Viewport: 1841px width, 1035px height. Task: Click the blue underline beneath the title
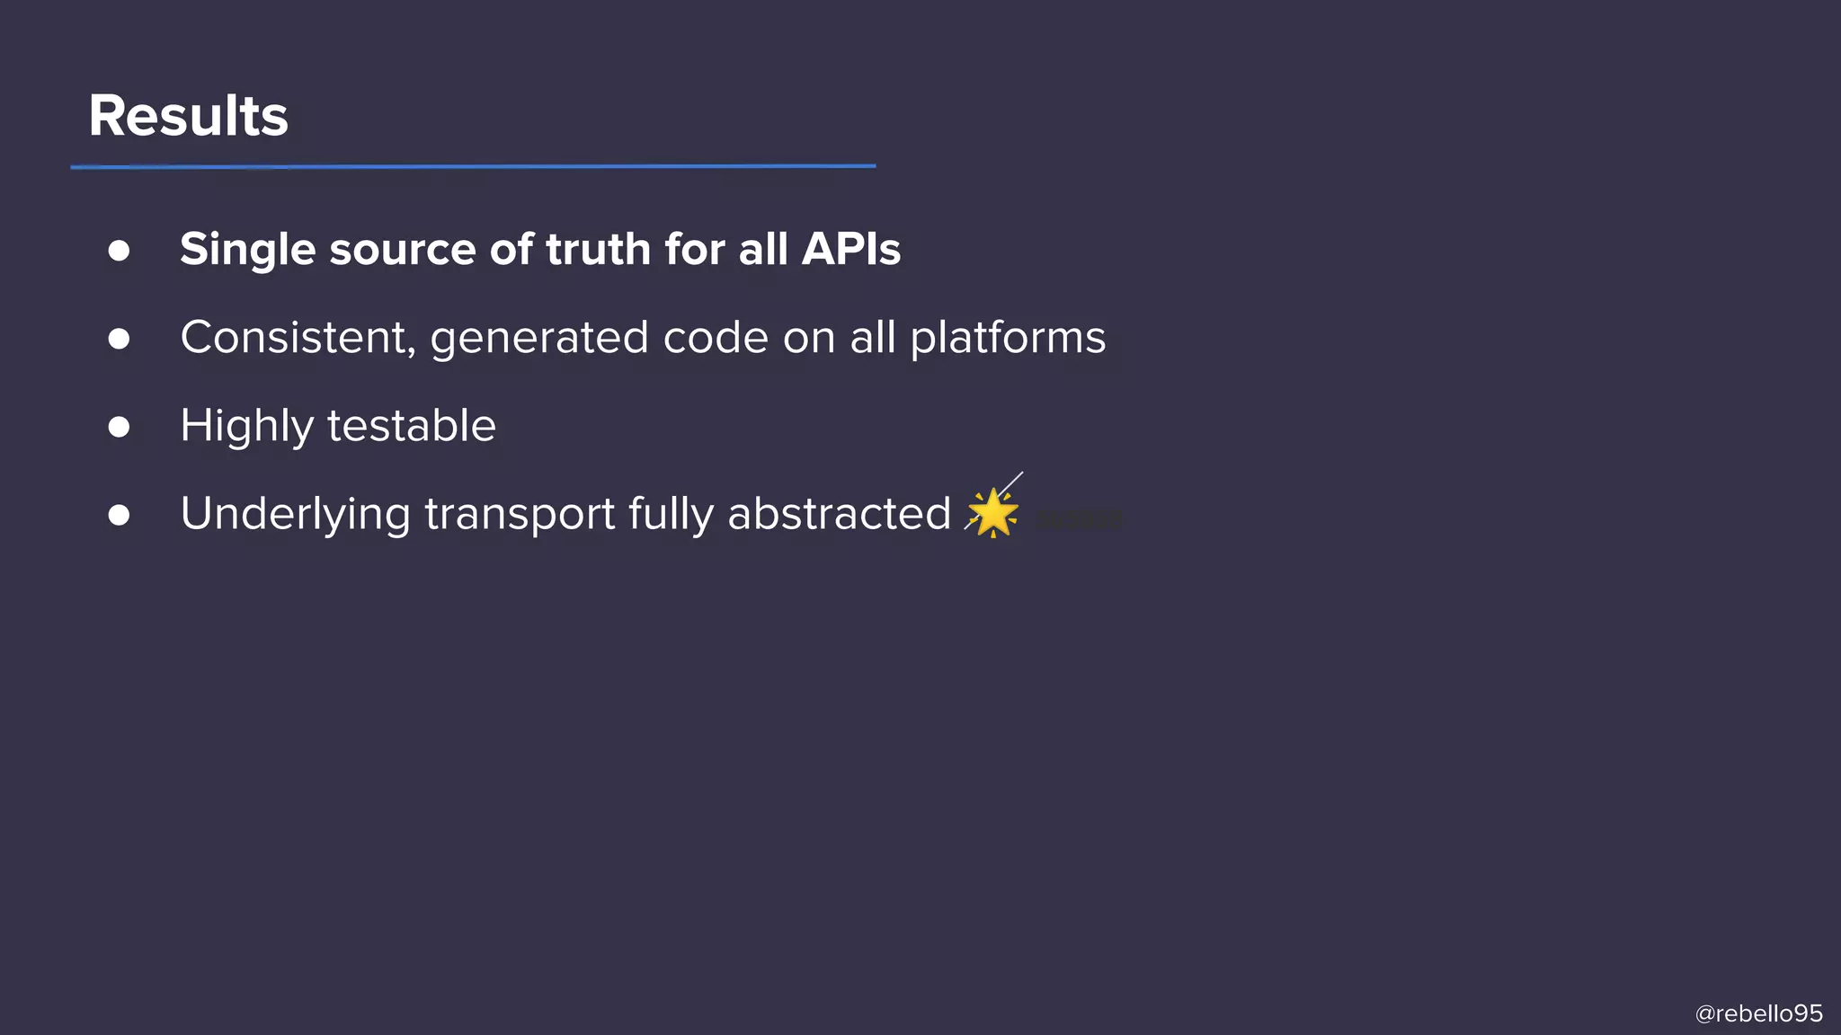473,166
